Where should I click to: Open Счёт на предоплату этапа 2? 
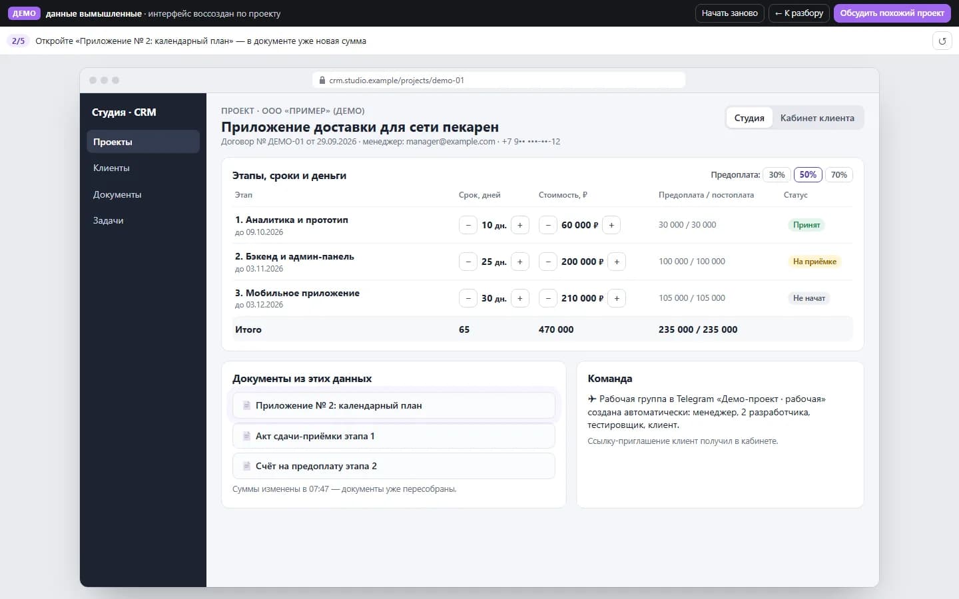coord(394,466)
